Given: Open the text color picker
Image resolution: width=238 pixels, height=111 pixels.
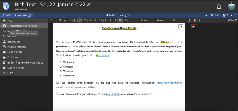Looking at the screenshot, I should pos(190,20).
